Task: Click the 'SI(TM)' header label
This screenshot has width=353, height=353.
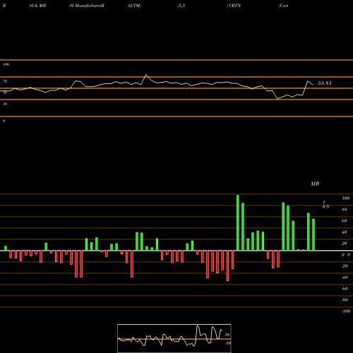Action: 134,6
